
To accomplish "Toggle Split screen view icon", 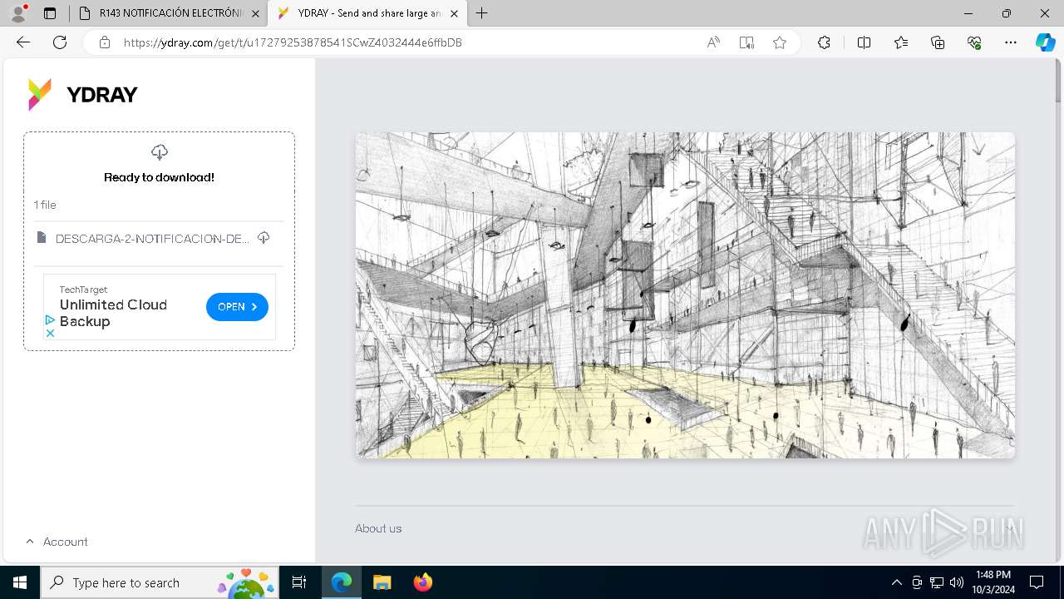I will point(864,42).
